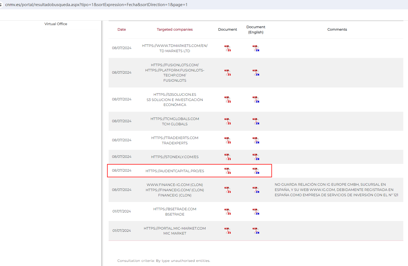Open English PDF for MIC Market
The width and height of the screenshot is (408, 266).
pyautogui.click(x=256, y=231)
